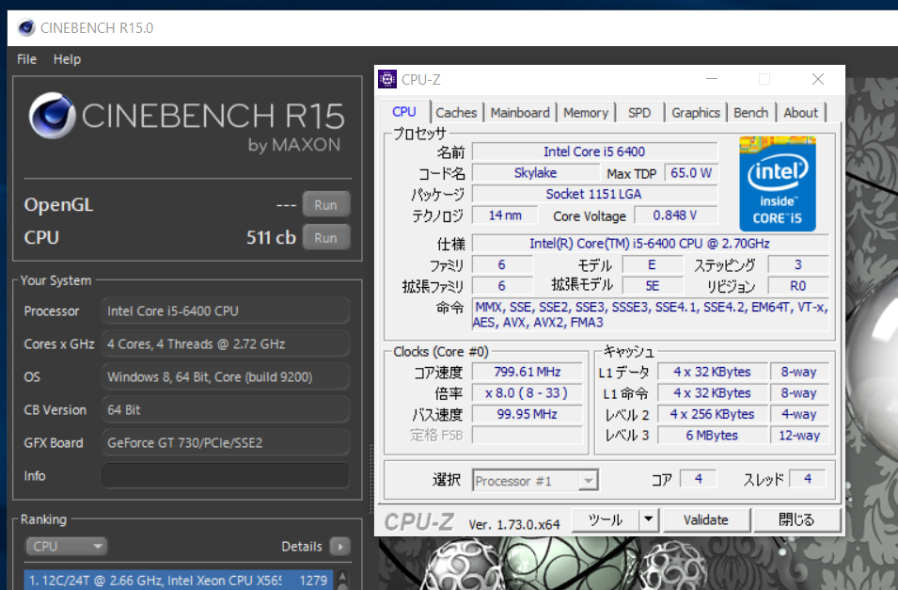
Task: Click the Level 2 4 x 256 KBytes value
Action: [713, 414]
